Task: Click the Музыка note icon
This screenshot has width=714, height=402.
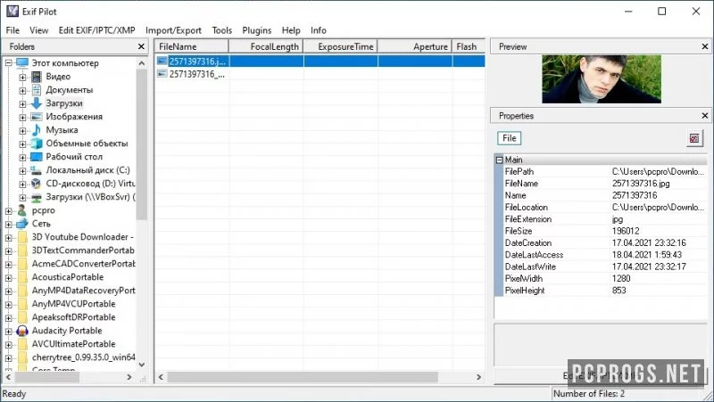Action: tap(37, 130)
